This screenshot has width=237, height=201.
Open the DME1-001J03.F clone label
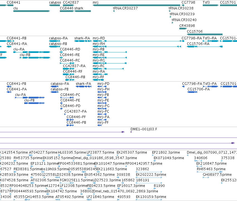(144, 129)
